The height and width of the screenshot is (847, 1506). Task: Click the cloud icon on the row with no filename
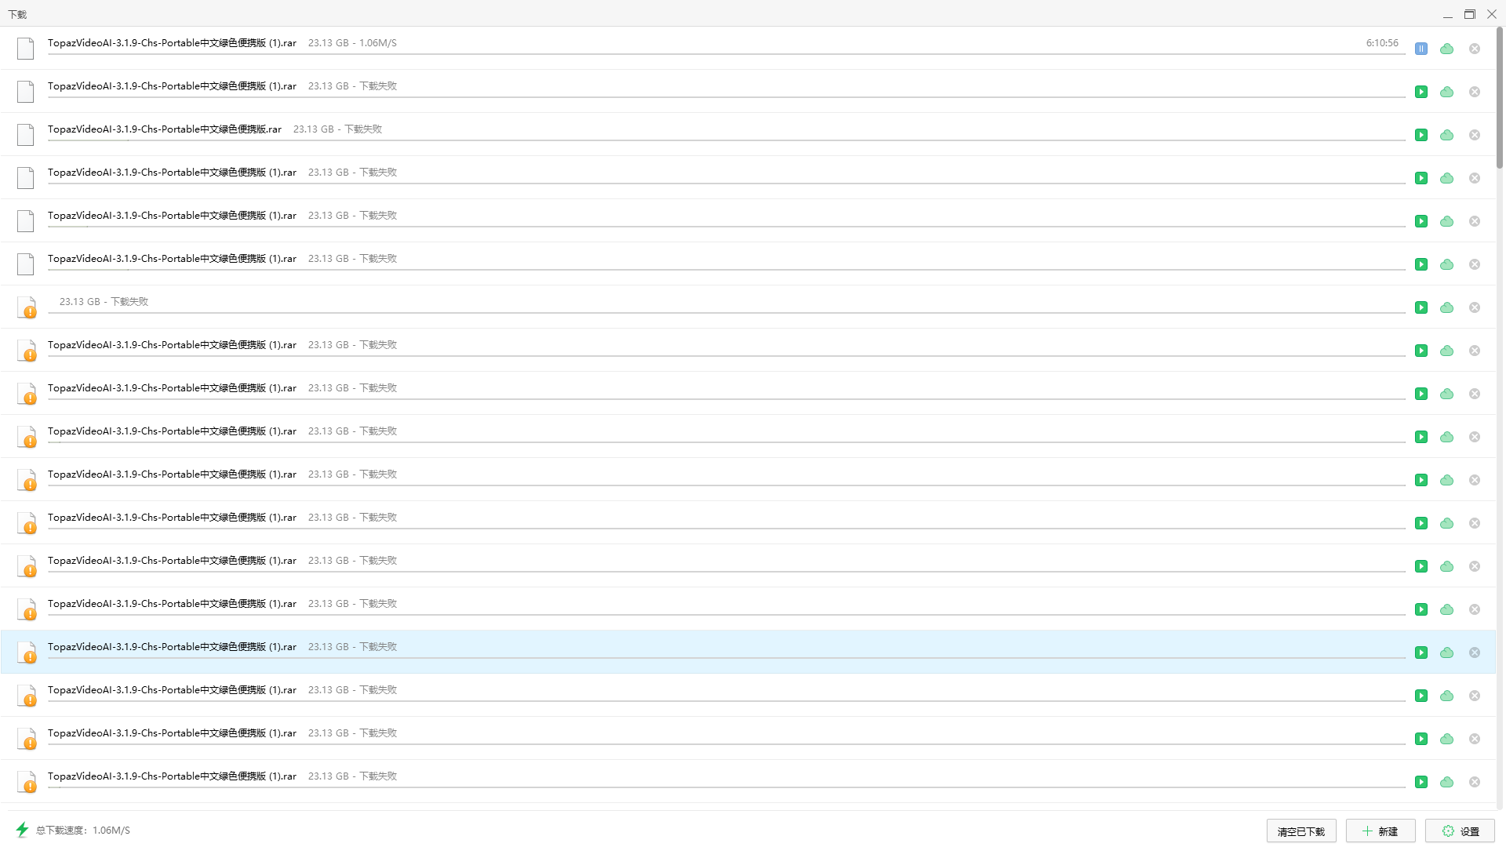[1447, 307]
